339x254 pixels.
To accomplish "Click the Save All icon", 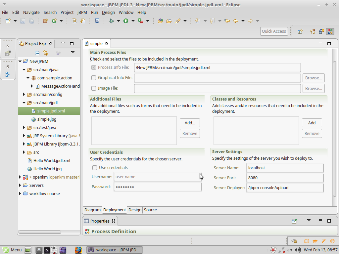I will [31, 21].
